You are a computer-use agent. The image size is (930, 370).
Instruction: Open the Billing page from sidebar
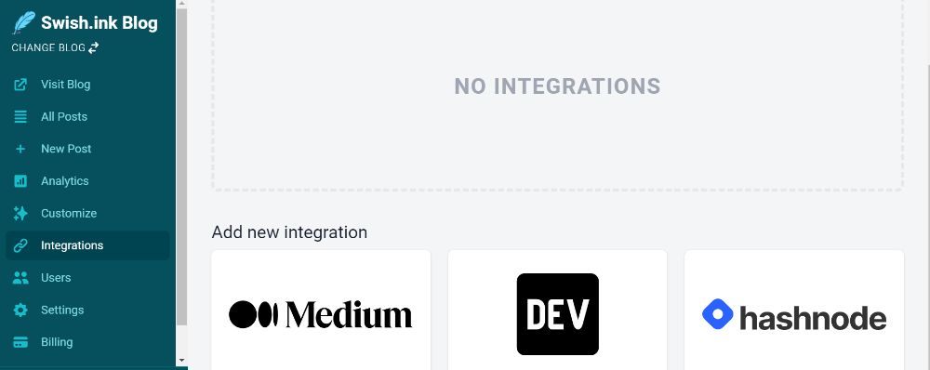(87, 342)
